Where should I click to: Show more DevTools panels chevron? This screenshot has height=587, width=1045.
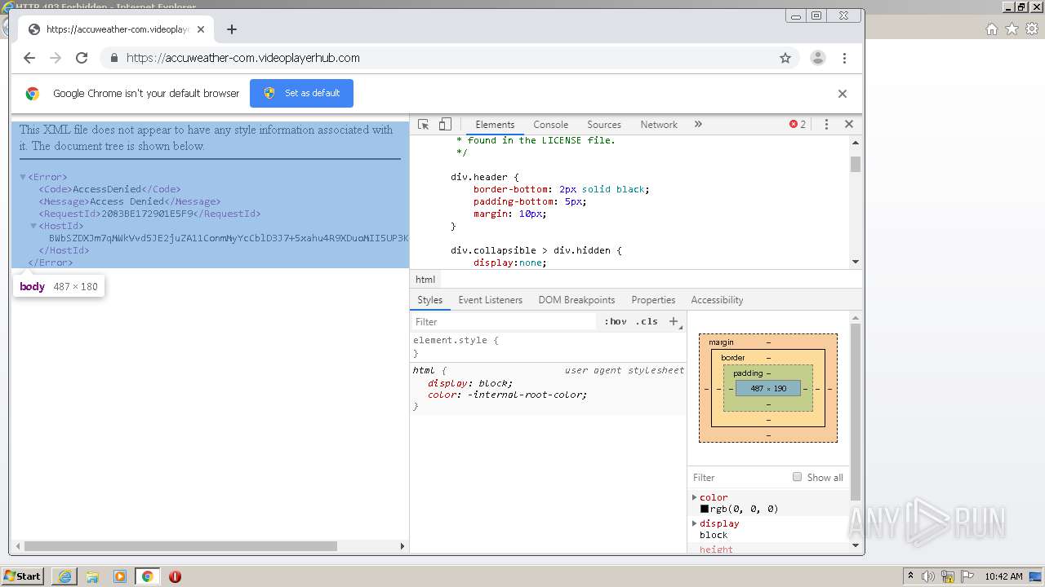pyautogui.click(x=698, y=125)
